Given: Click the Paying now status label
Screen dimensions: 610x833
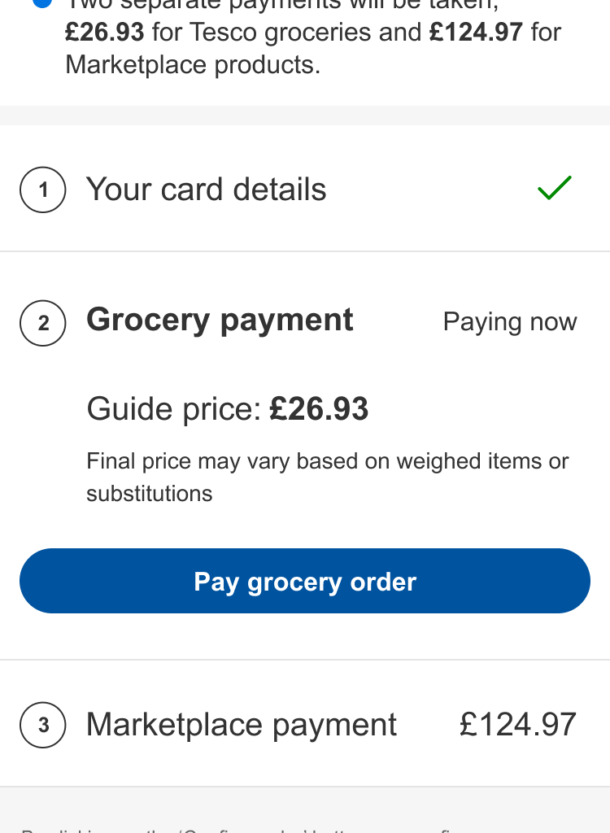Looking at the screenshot, I should (510, 322).
